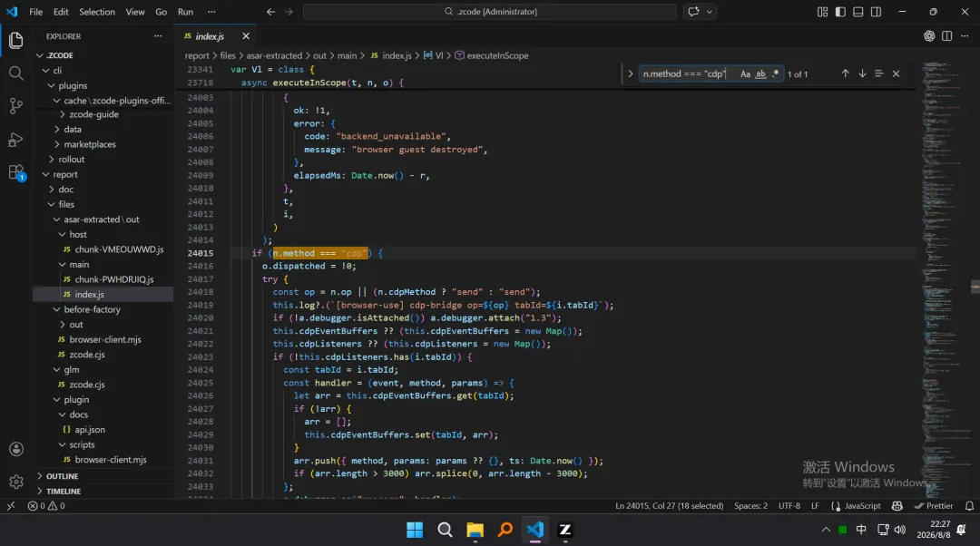980x546 pixels.
Task: Open the Run and Debug view
Action: [16, 140]
